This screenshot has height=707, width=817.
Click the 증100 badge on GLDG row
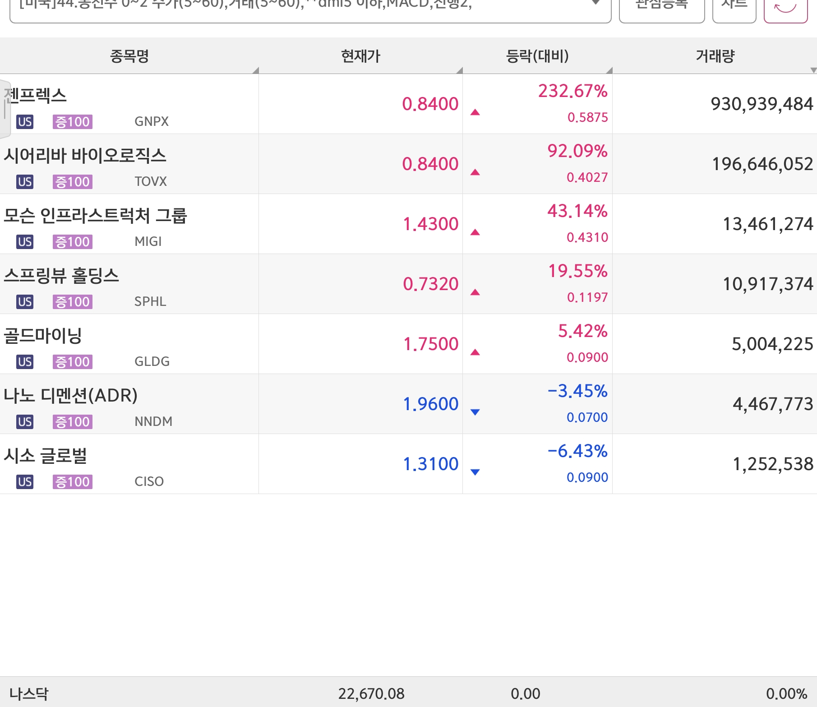(73, 362)
